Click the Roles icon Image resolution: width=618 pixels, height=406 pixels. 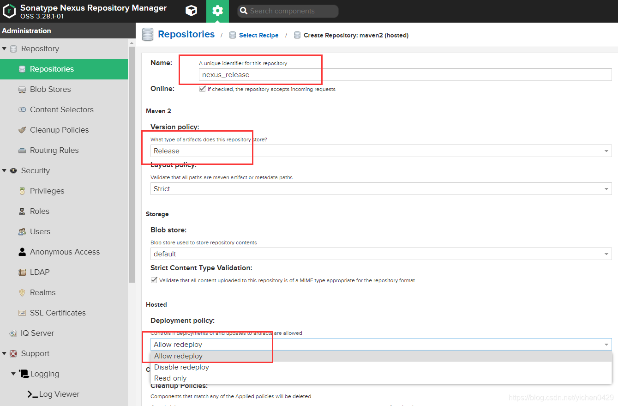pyautogui.click(x=22, y=212)
